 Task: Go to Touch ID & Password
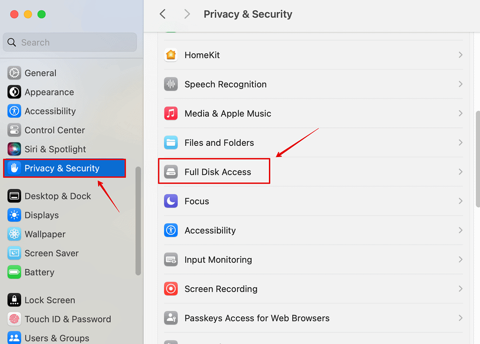coord(68,319)
